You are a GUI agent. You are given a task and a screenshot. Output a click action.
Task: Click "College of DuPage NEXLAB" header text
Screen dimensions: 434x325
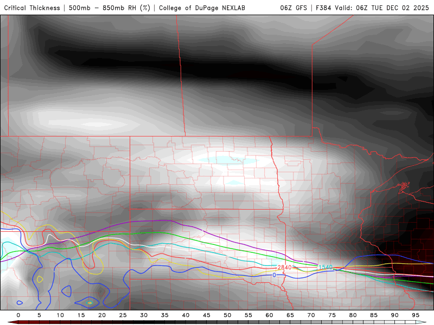202,8
